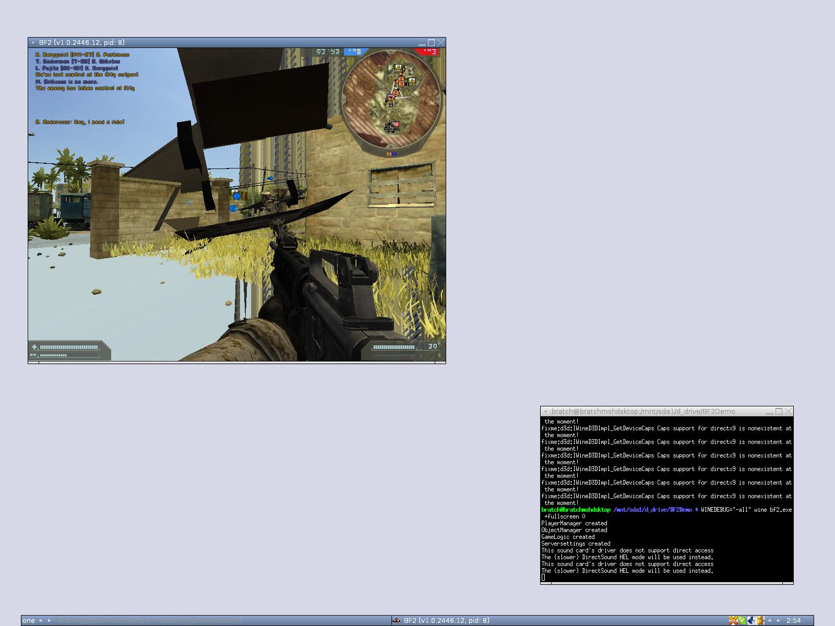The width and height of the screenshot is (835, 626).
Task: Click the 'ObjectManager created' line in terminal
Action: click(574, 530)
